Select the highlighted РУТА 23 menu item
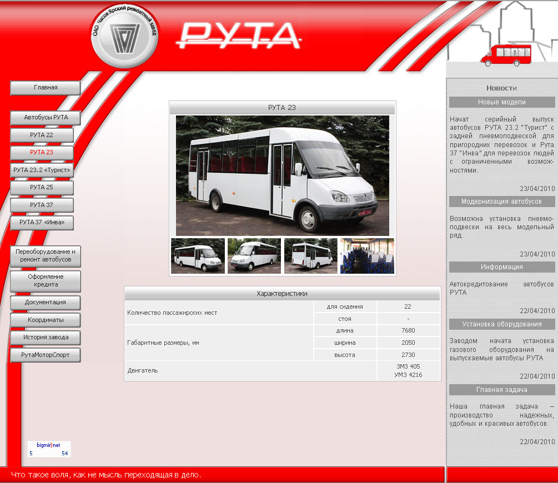558x483 pixels. 42,152
